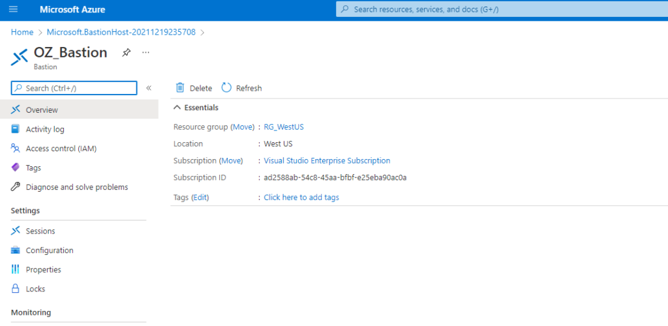
Task: Click the Overview sidebar icon
Action: 16,110
